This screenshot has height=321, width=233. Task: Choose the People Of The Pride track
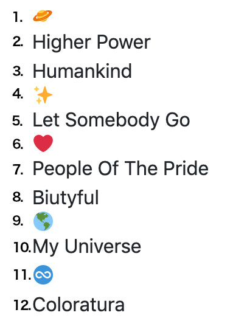point(120,168)
